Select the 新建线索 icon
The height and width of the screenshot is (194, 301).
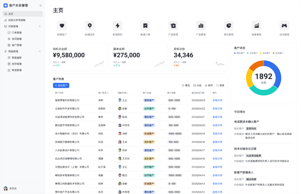pyautogui.click(x=89, y=26)
